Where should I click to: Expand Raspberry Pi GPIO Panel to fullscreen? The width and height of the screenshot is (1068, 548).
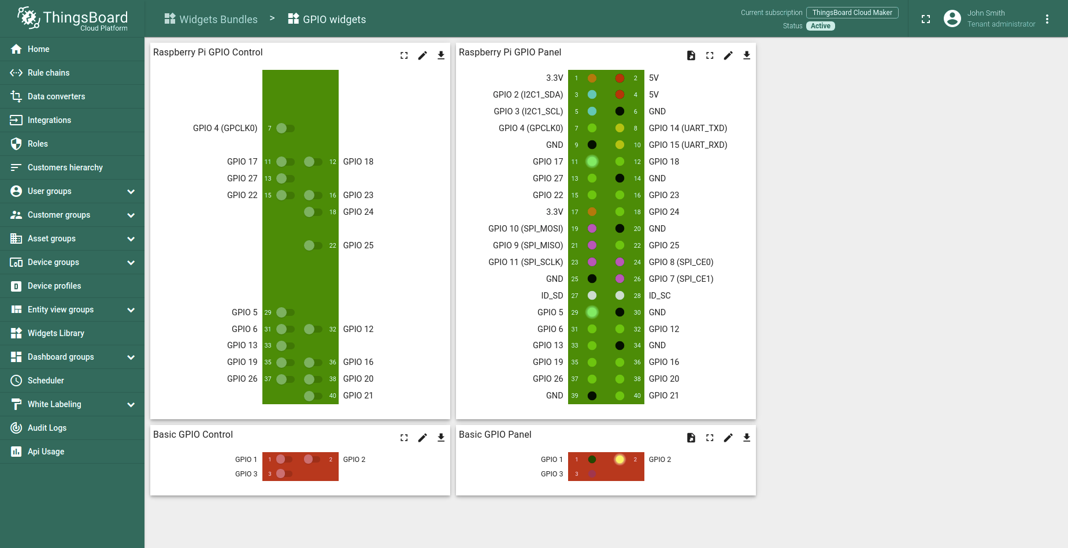tap(710, 55)
